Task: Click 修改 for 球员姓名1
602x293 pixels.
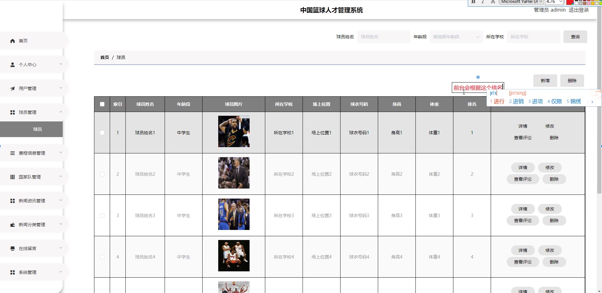Action: coord(550,126)
